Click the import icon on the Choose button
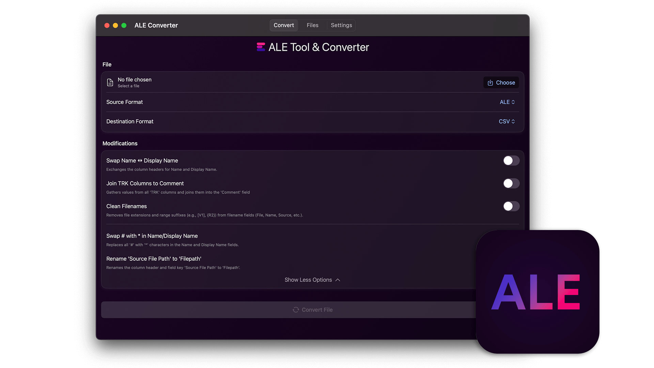 490,83
